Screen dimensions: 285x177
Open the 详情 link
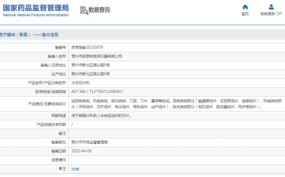(75, 169)
